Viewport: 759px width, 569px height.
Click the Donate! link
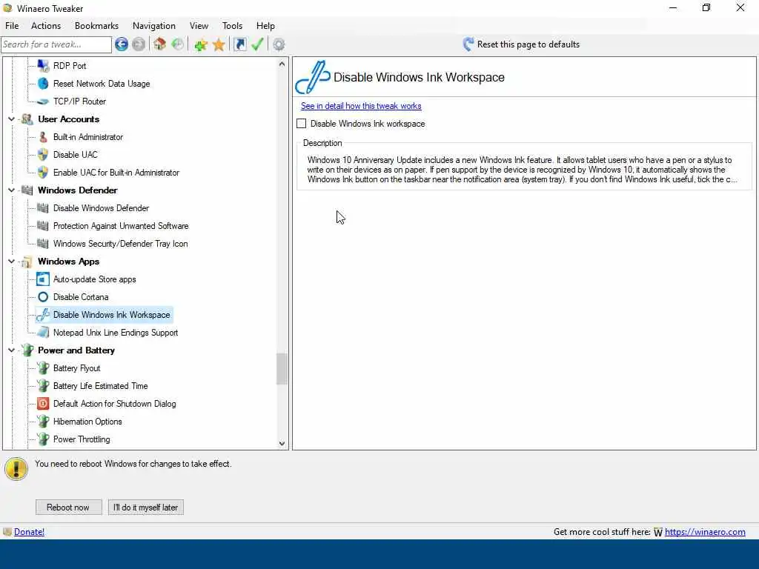coord(29,532)
